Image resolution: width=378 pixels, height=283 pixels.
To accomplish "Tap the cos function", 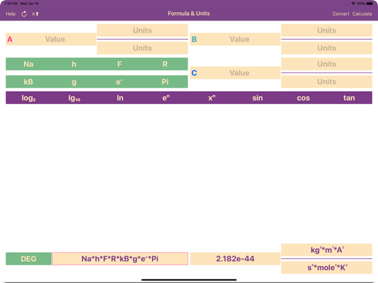I will [303, 98].
